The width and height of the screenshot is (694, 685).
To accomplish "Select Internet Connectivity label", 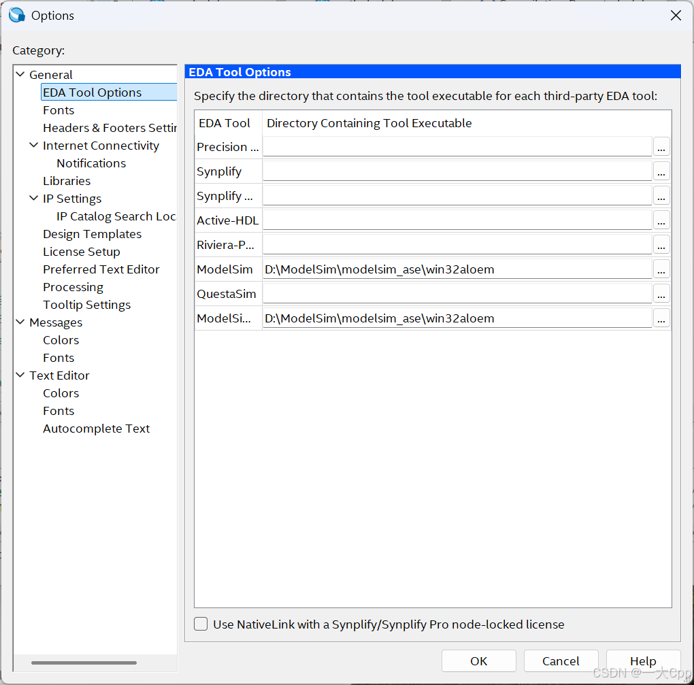I will click(101, 146).
